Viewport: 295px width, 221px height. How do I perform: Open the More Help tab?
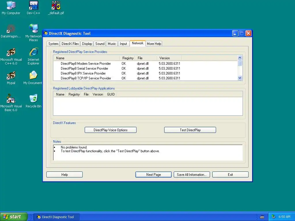[x=154, y=44]
